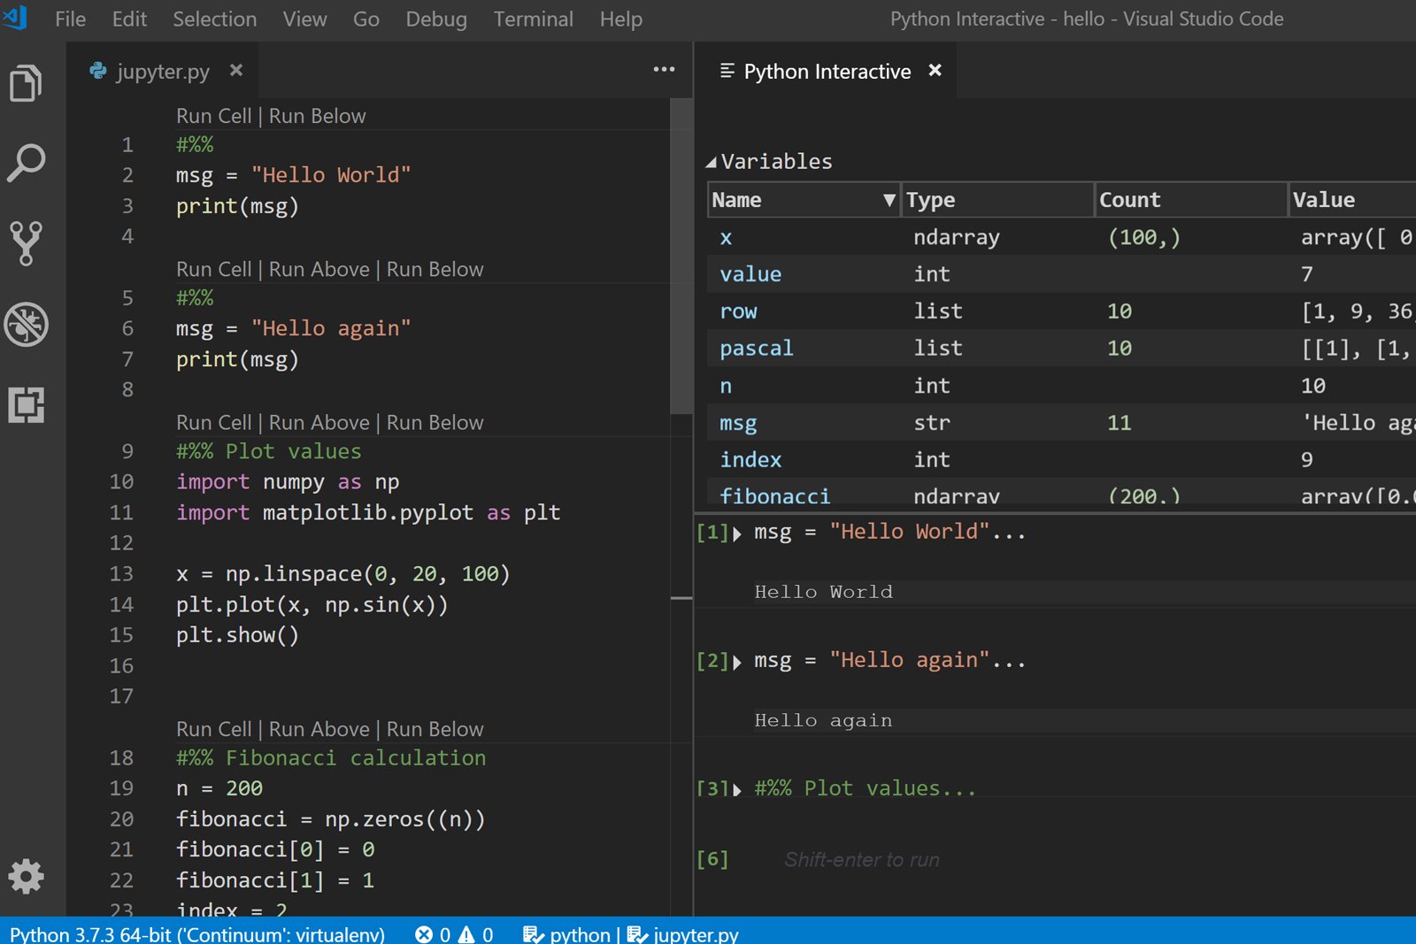Expand input cell [2] Hello again
The height and width of the screenshot is (944, 1416).
click(x=737, y=662)
